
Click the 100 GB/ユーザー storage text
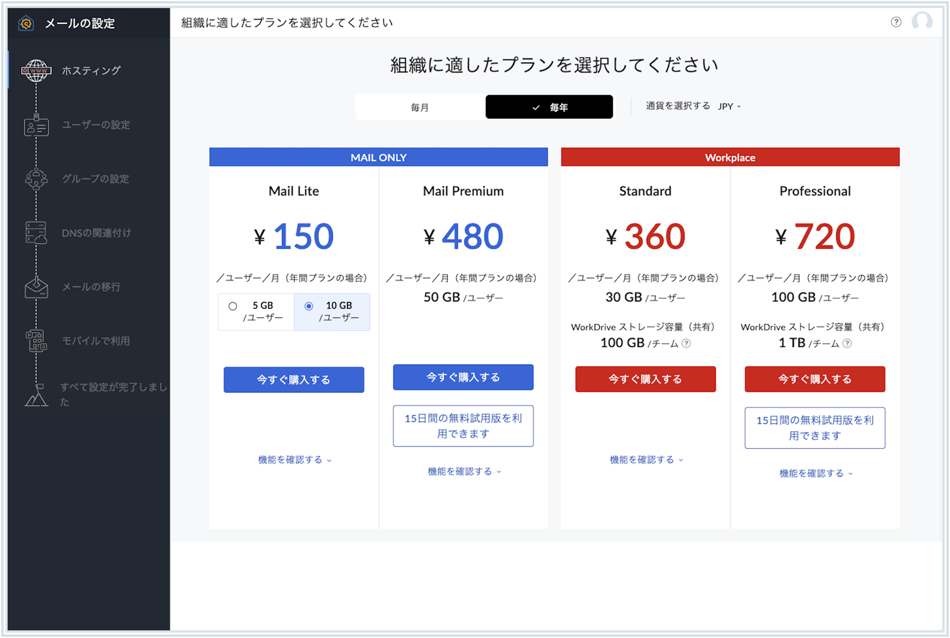(815, 297)
